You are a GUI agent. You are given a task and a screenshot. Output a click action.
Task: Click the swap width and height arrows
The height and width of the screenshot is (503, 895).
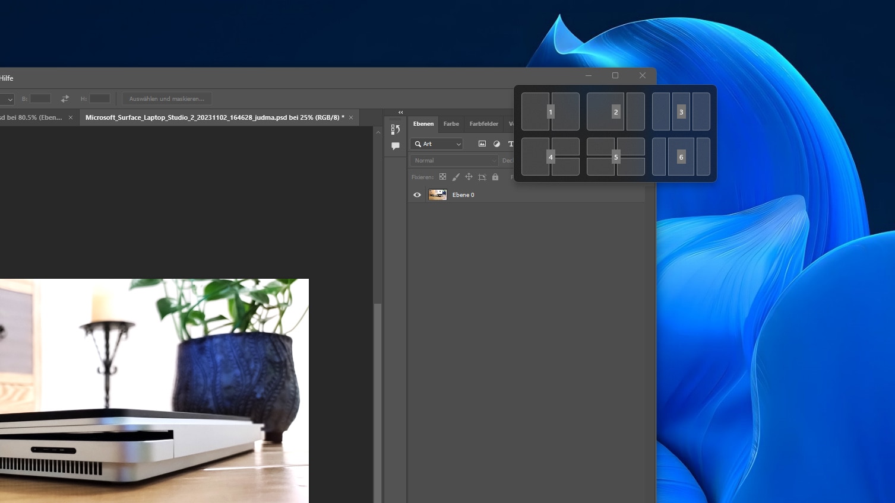(x=65, y=99)
